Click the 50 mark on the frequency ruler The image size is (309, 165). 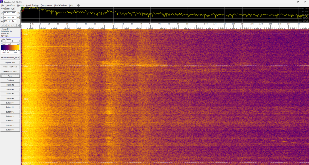tap(113, 24)
